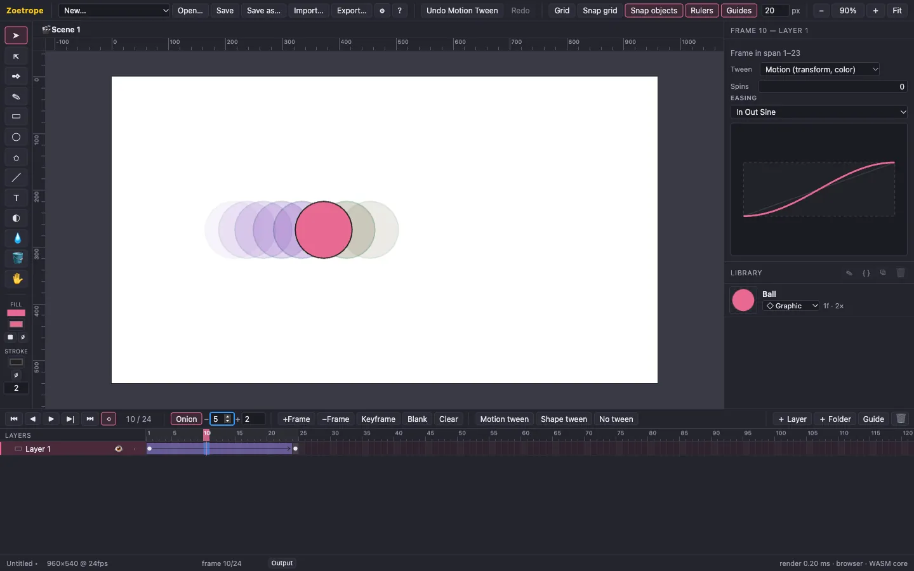Screen dimensions: 914x571
Task: Select the Paint Bucket tool
Action: [x=16, y=258]
